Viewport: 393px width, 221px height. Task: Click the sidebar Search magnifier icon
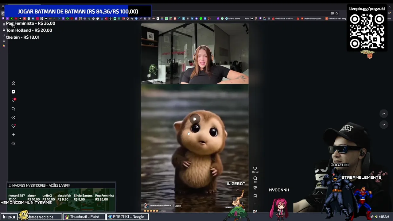tap(13, 109)
